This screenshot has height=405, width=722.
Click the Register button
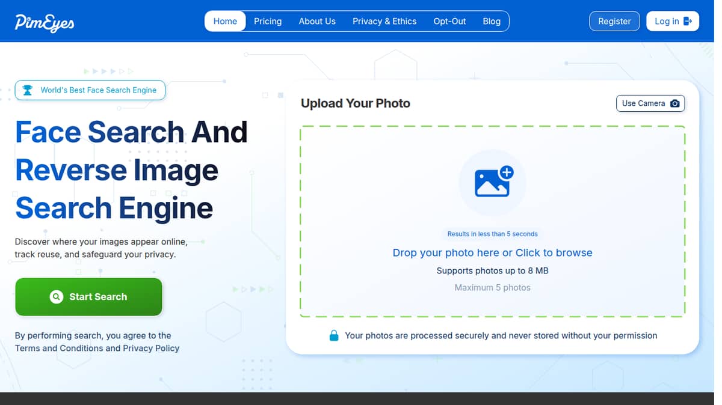click(x=614, y=21)
